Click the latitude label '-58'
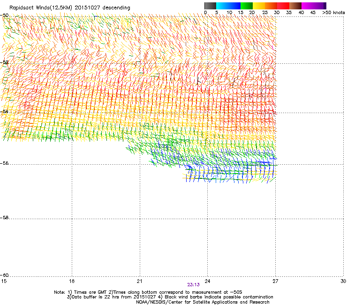Viewport: 347px width, 305px height. 4,218
